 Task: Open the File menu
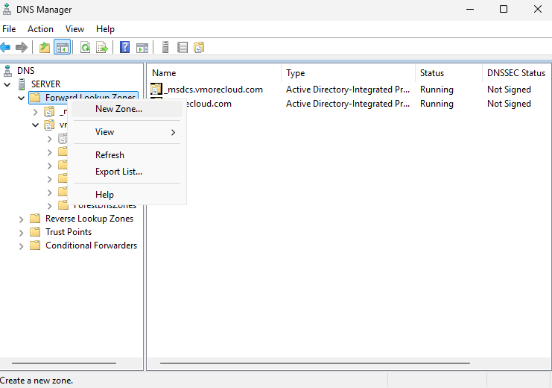tap(9, 29)
